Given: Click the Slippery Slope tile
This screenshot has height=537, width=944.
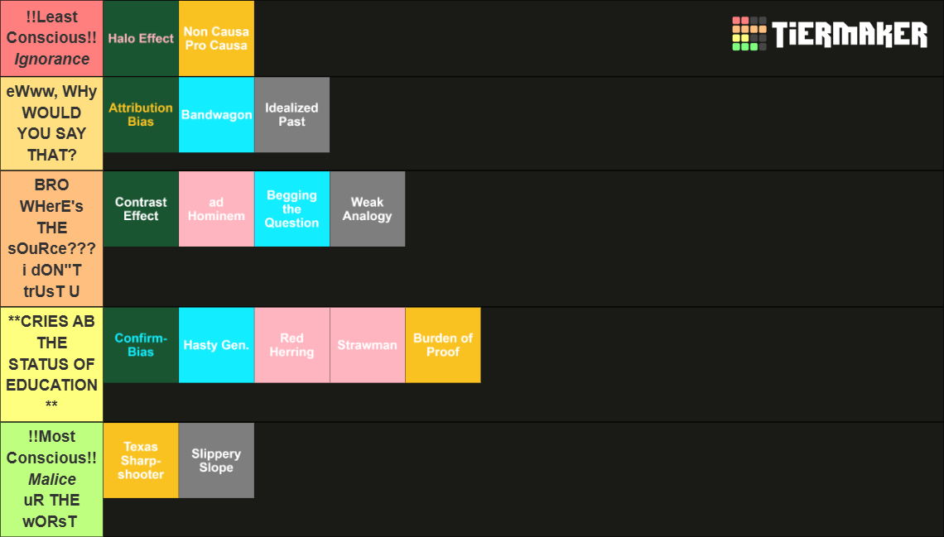Looking at the screenshot, I should pos(216,460).
